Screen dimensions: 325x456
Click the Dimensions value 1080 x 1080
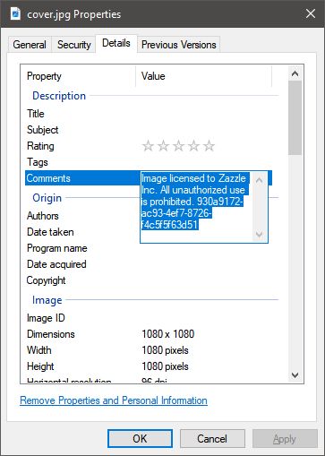pyautogui.click(x=168, y=334)
